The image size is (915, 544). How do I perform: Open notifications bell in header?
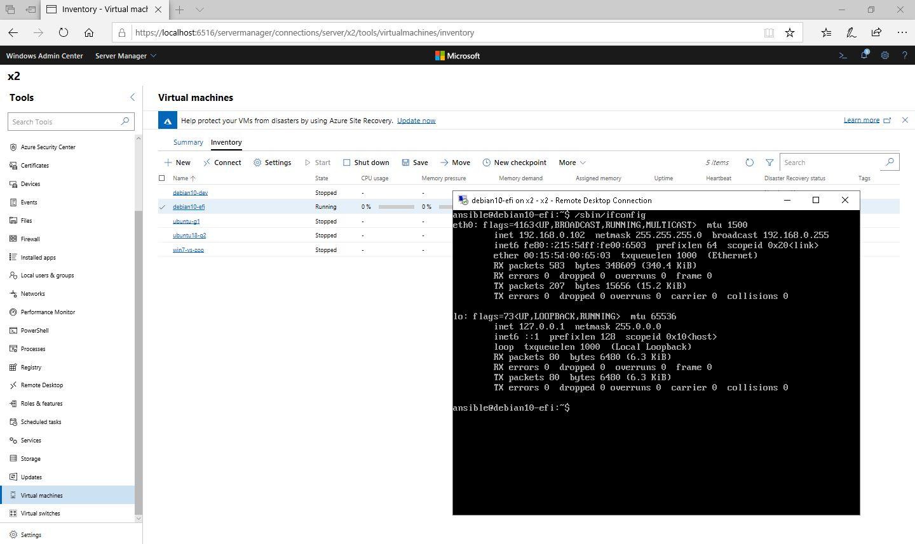click(x=864, y=55)
